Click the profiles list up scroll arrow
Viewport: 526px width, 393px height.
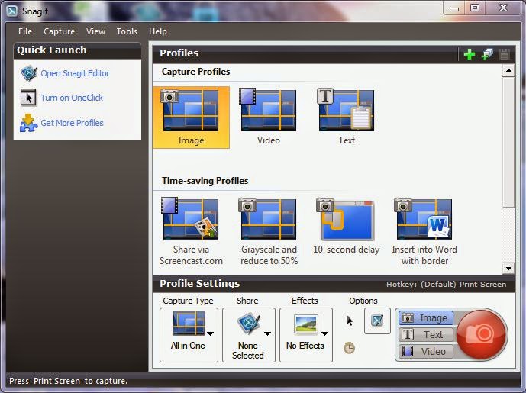click(508, 71)
